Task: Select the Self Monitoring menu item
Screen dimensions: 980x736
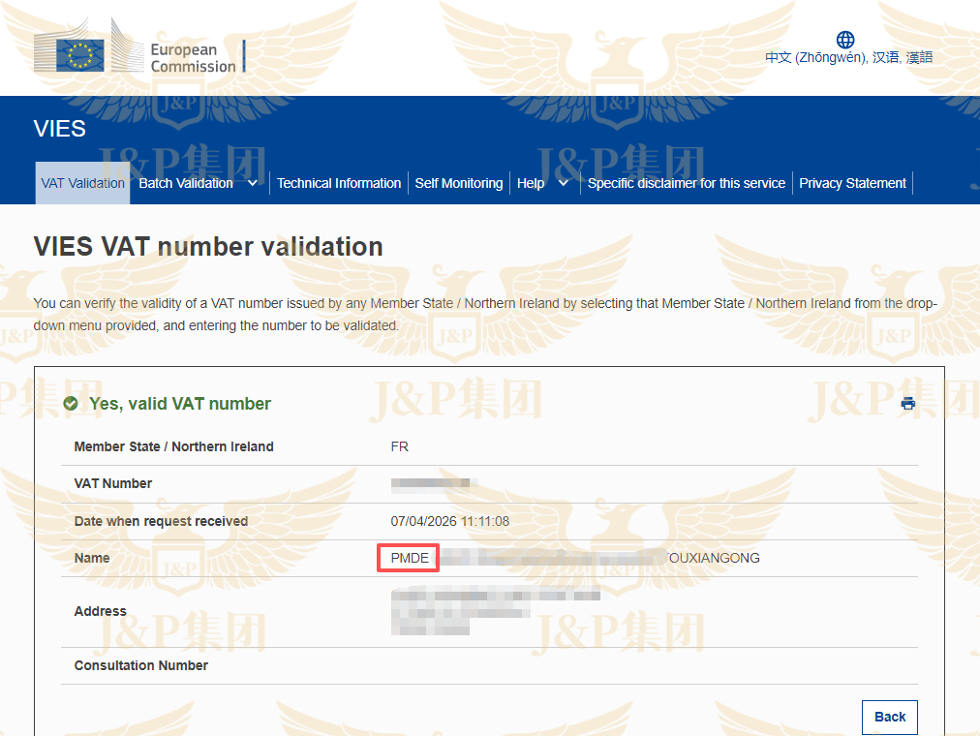Action: coord(458,182)
